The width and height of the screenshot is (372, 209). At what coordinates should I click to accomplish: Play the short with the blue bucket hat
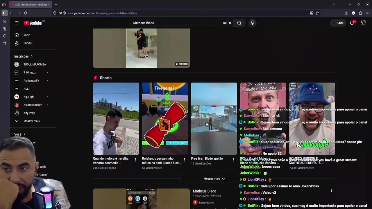point(312,119)
